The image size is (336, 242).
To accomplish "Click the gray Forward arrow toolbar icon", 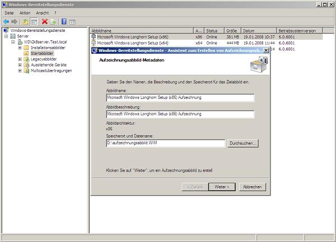I will point(14,22).
